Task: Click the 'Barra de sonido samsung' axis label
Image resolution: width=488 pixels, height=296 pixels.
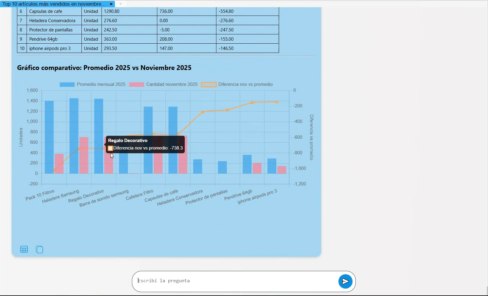Action: (x=104, y=198)
